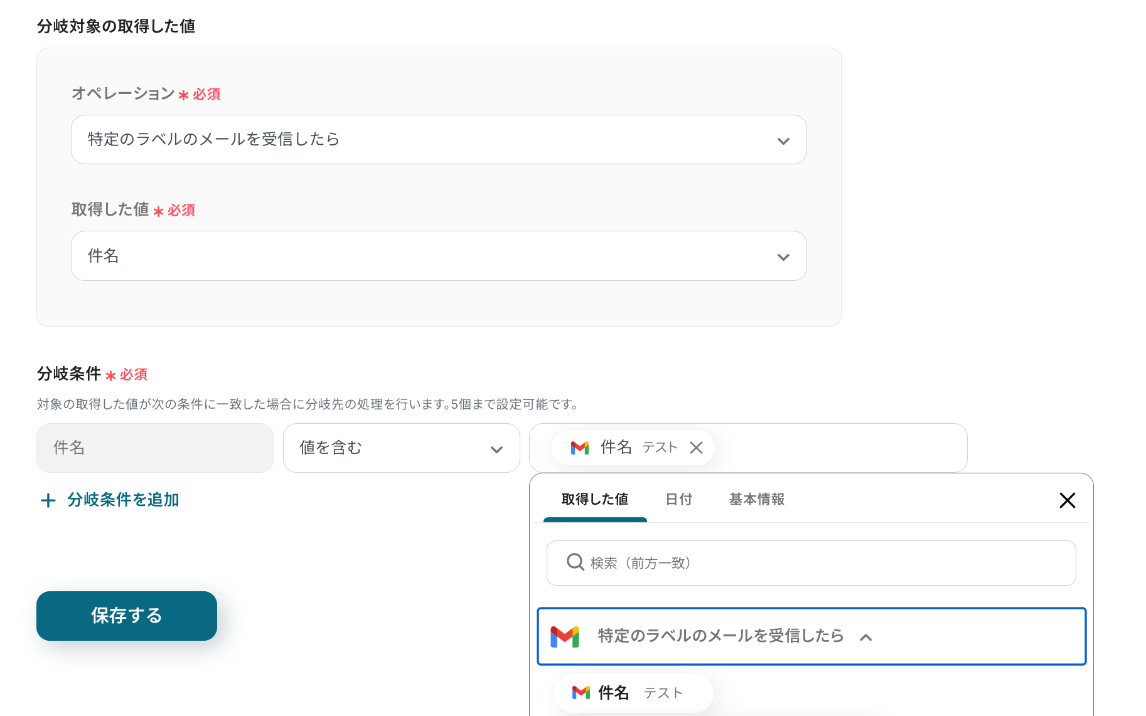
Task: Open the 取得した値 dropdown showing 件名
Action: point(439,256)
